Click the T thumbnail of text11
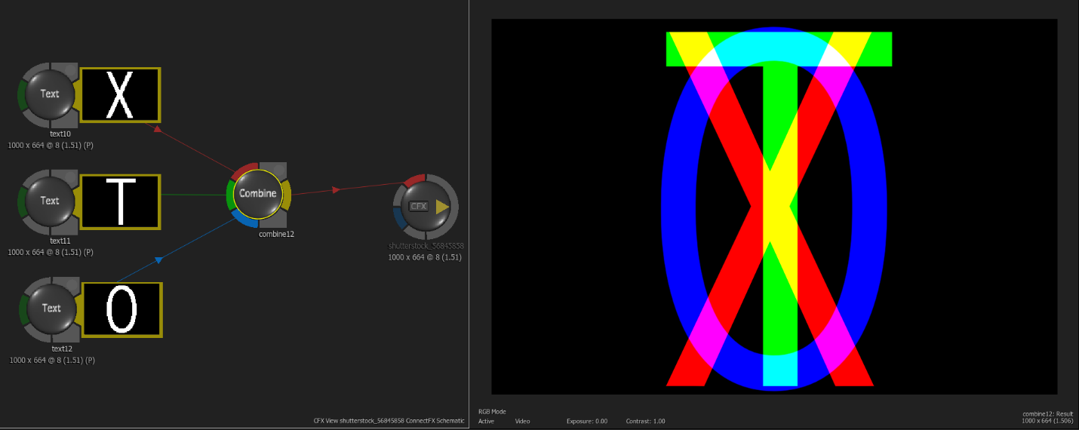Screen dimensions: 1079x430 click(120, 202)
